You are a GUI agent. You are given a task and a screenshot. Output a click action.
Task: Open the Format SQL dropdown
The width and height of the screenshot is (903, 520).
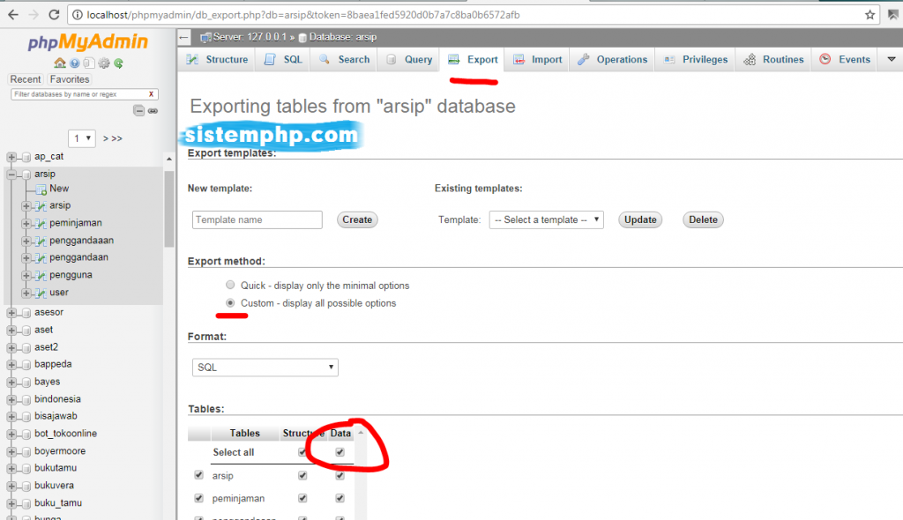(x=265, y=368)
